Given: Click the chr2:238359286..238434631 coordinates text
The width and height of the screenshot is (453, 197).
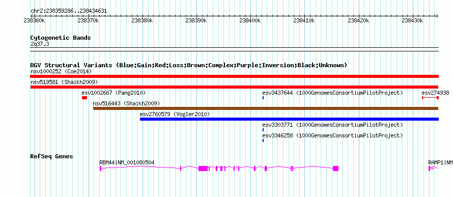Looking at the screenshot, I should pyautogui.click(x=69, y=11).
